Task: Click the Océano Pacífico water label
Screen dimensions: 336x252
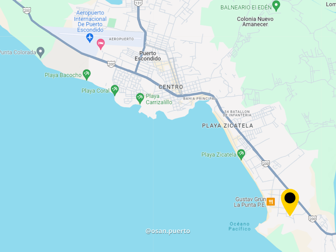Action: click(x=239, y=226)
